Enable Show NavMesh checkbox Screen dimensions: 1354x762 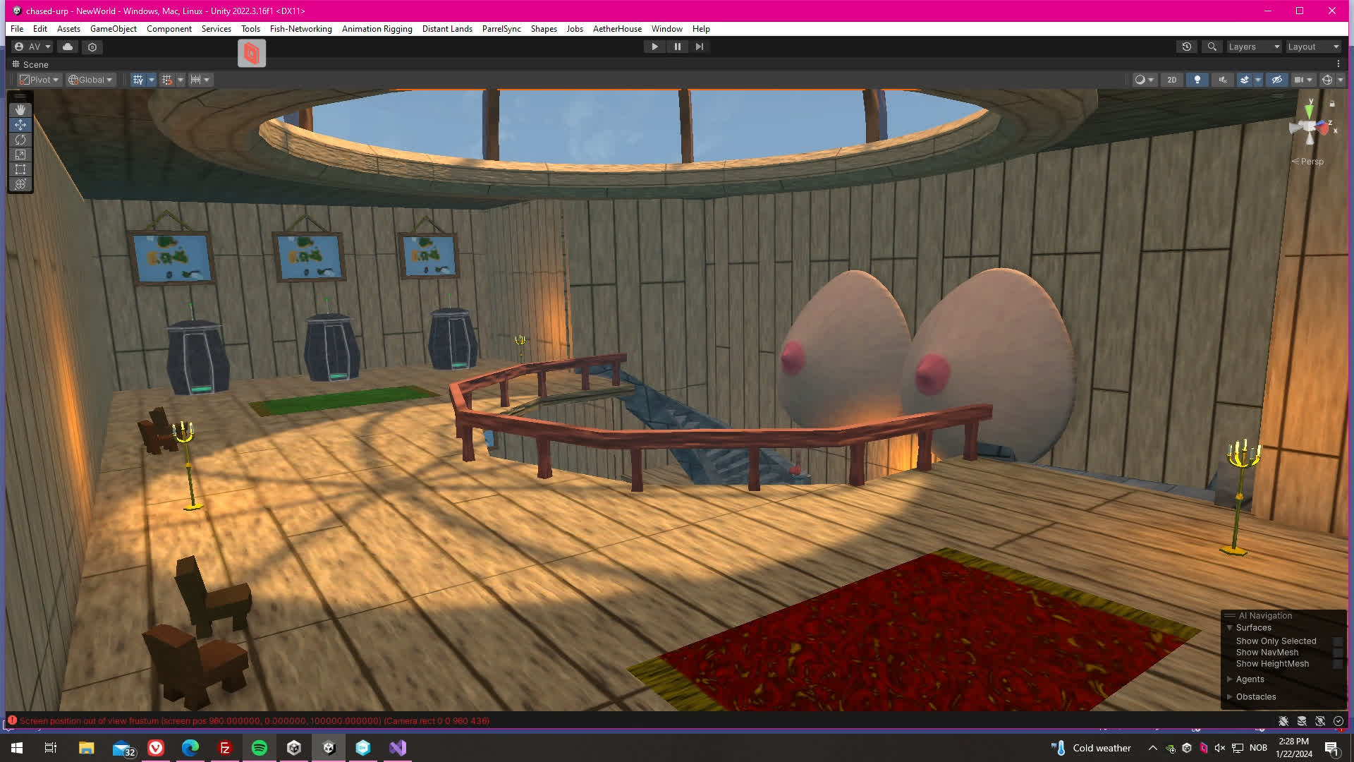[1337, 653]
